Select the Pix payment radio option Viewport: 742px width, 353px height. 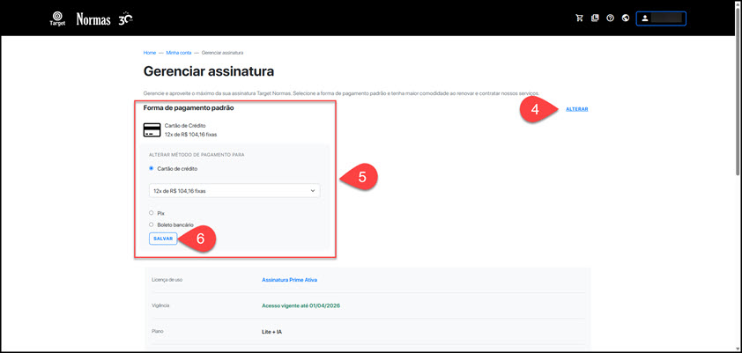152,213
